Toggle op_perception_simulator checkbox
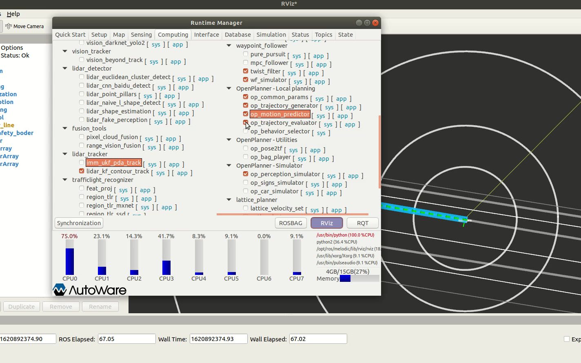The image size is (581, 363). click(246, 174)
